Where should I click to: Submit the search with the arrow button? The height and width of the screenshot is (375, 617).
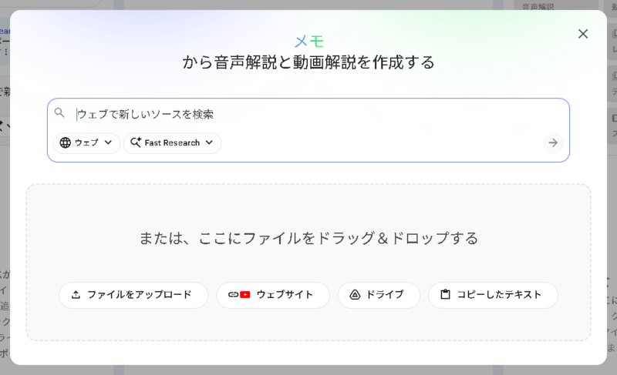tap(552, 142)
